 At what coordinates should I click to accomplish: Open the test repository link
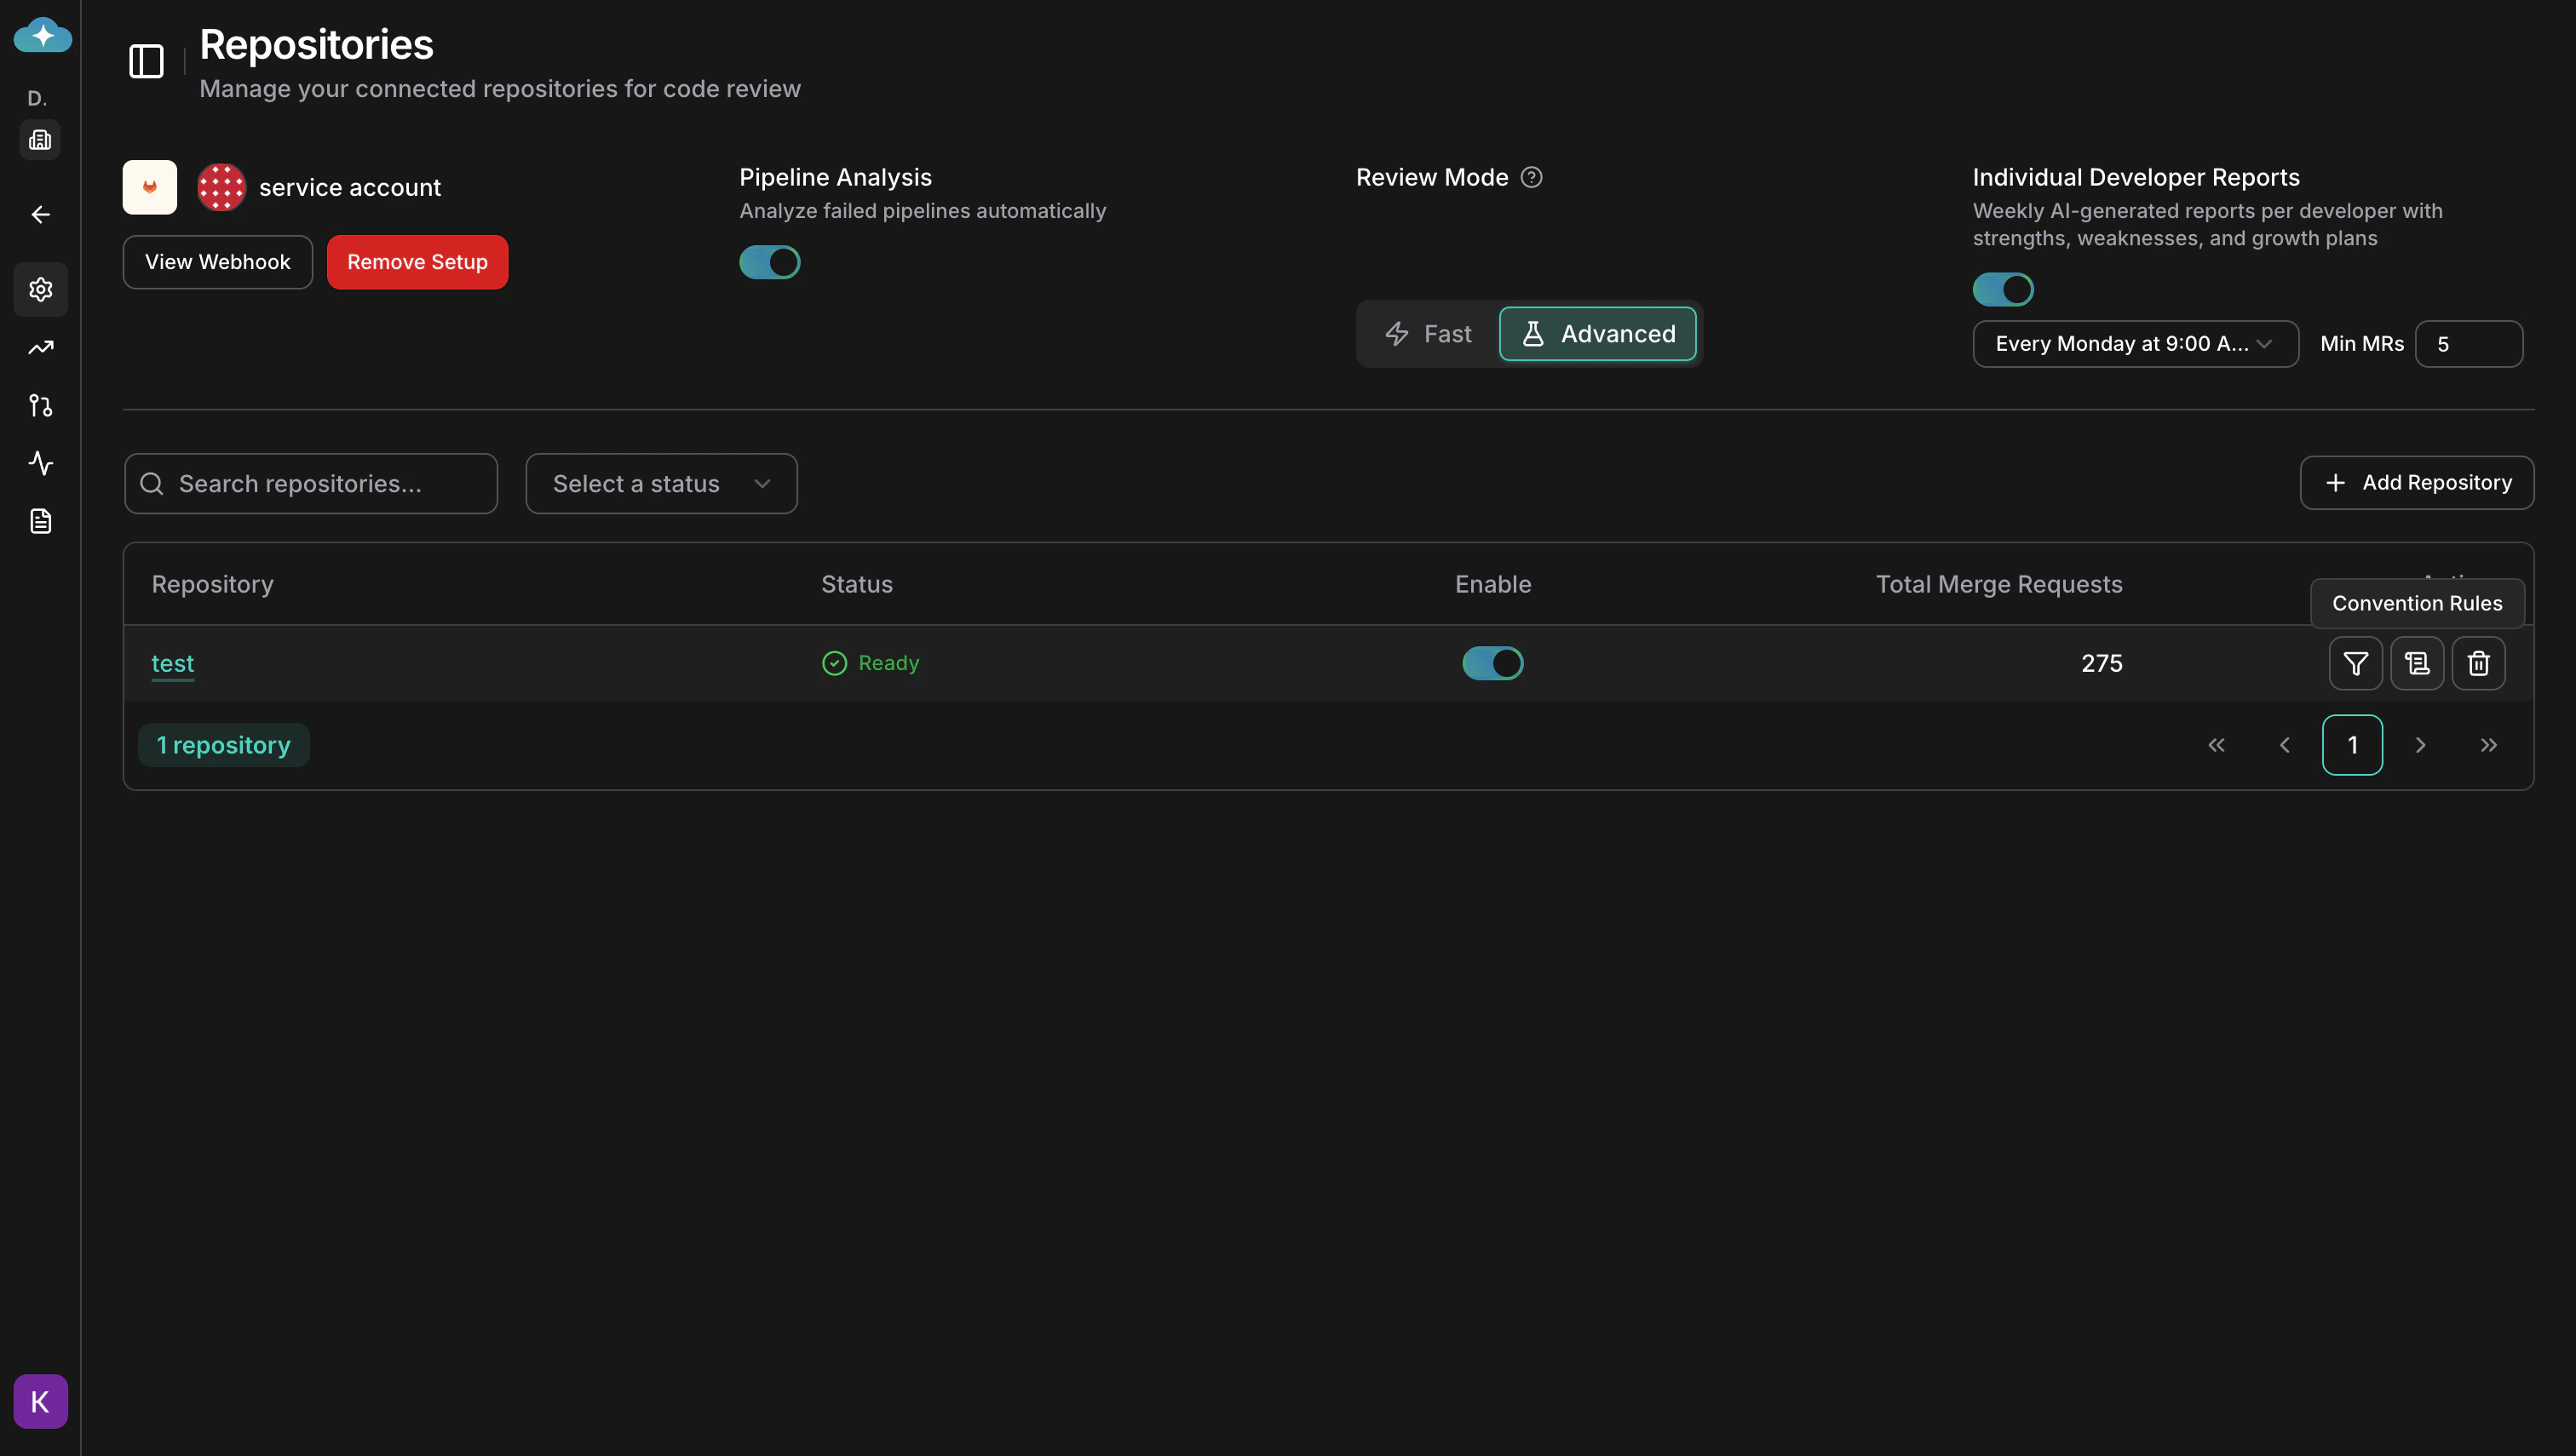[172, 663]
